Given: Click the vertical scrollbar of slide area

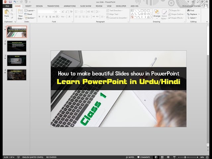Looking at the screenshot, I should 208,85.
